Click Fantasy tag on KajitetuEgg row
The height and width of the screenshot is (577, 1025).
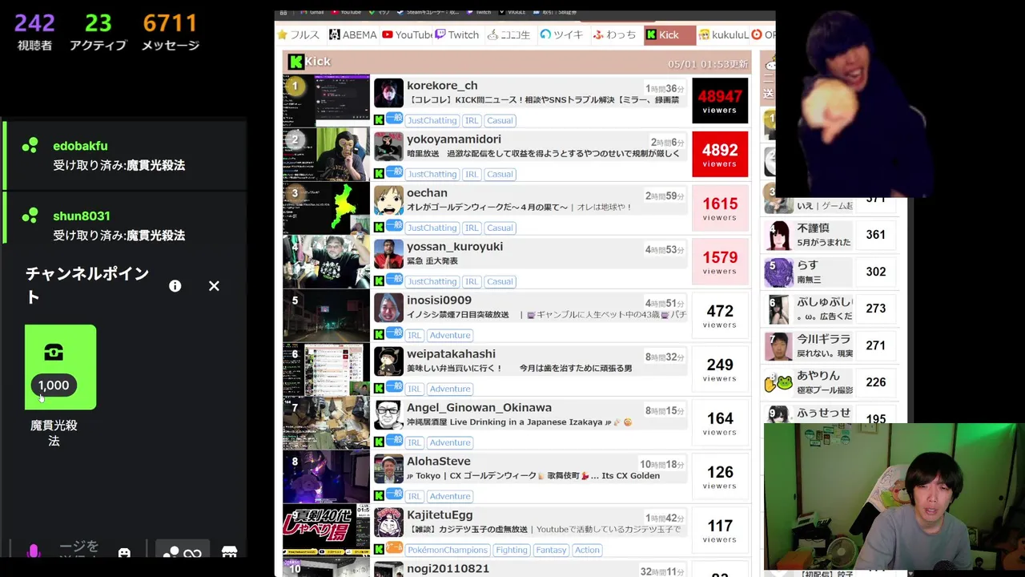551,550
